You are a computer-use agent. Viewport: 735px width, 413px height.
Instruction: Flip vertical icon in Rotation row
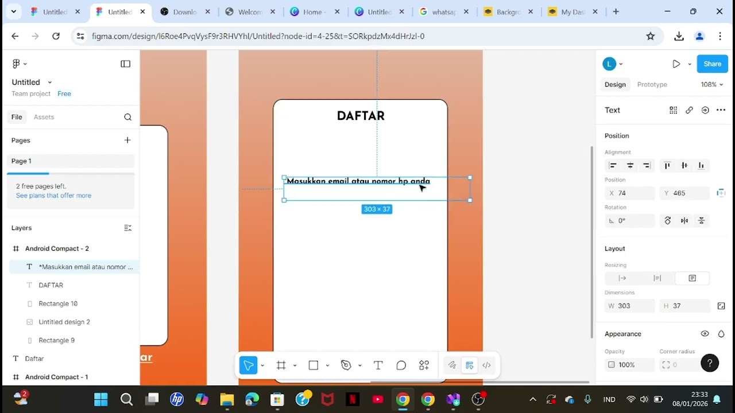click(x=701, y=220)
